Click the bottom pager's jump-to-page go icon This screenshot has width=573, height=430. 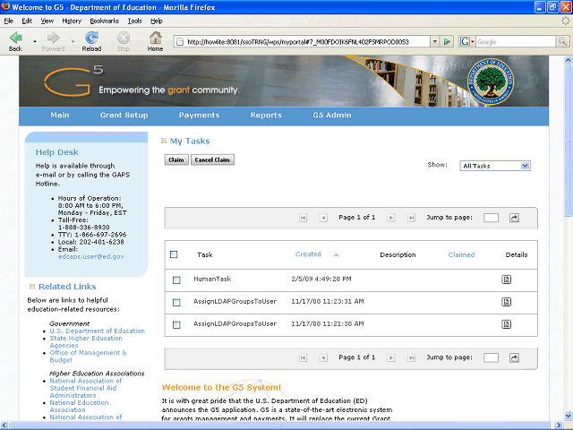514,357
